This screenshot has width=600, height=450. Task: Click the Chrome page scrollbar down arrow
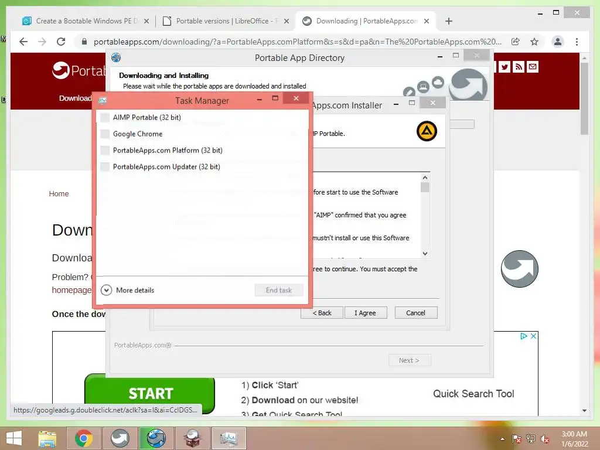(x=584, y=411)
